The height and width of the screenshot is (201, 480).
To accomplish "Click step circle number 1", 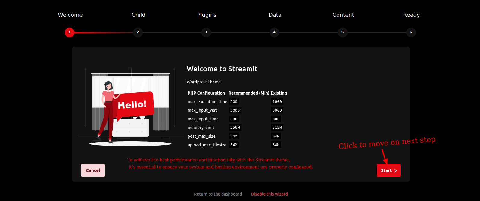I will [70, 32].
